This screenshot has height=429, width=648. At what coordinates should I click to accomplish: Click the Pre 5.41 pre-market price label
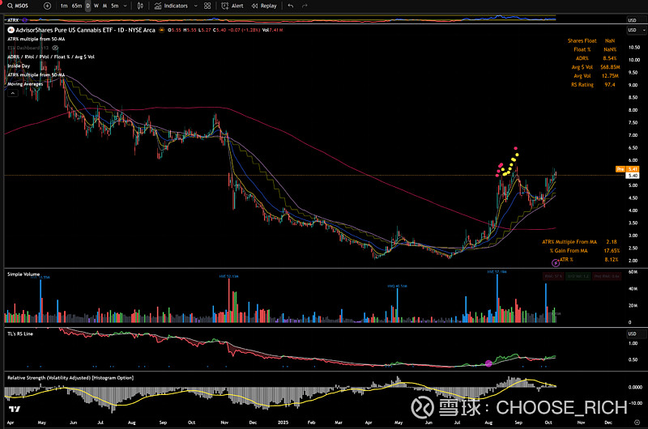[x=627, y=169]
